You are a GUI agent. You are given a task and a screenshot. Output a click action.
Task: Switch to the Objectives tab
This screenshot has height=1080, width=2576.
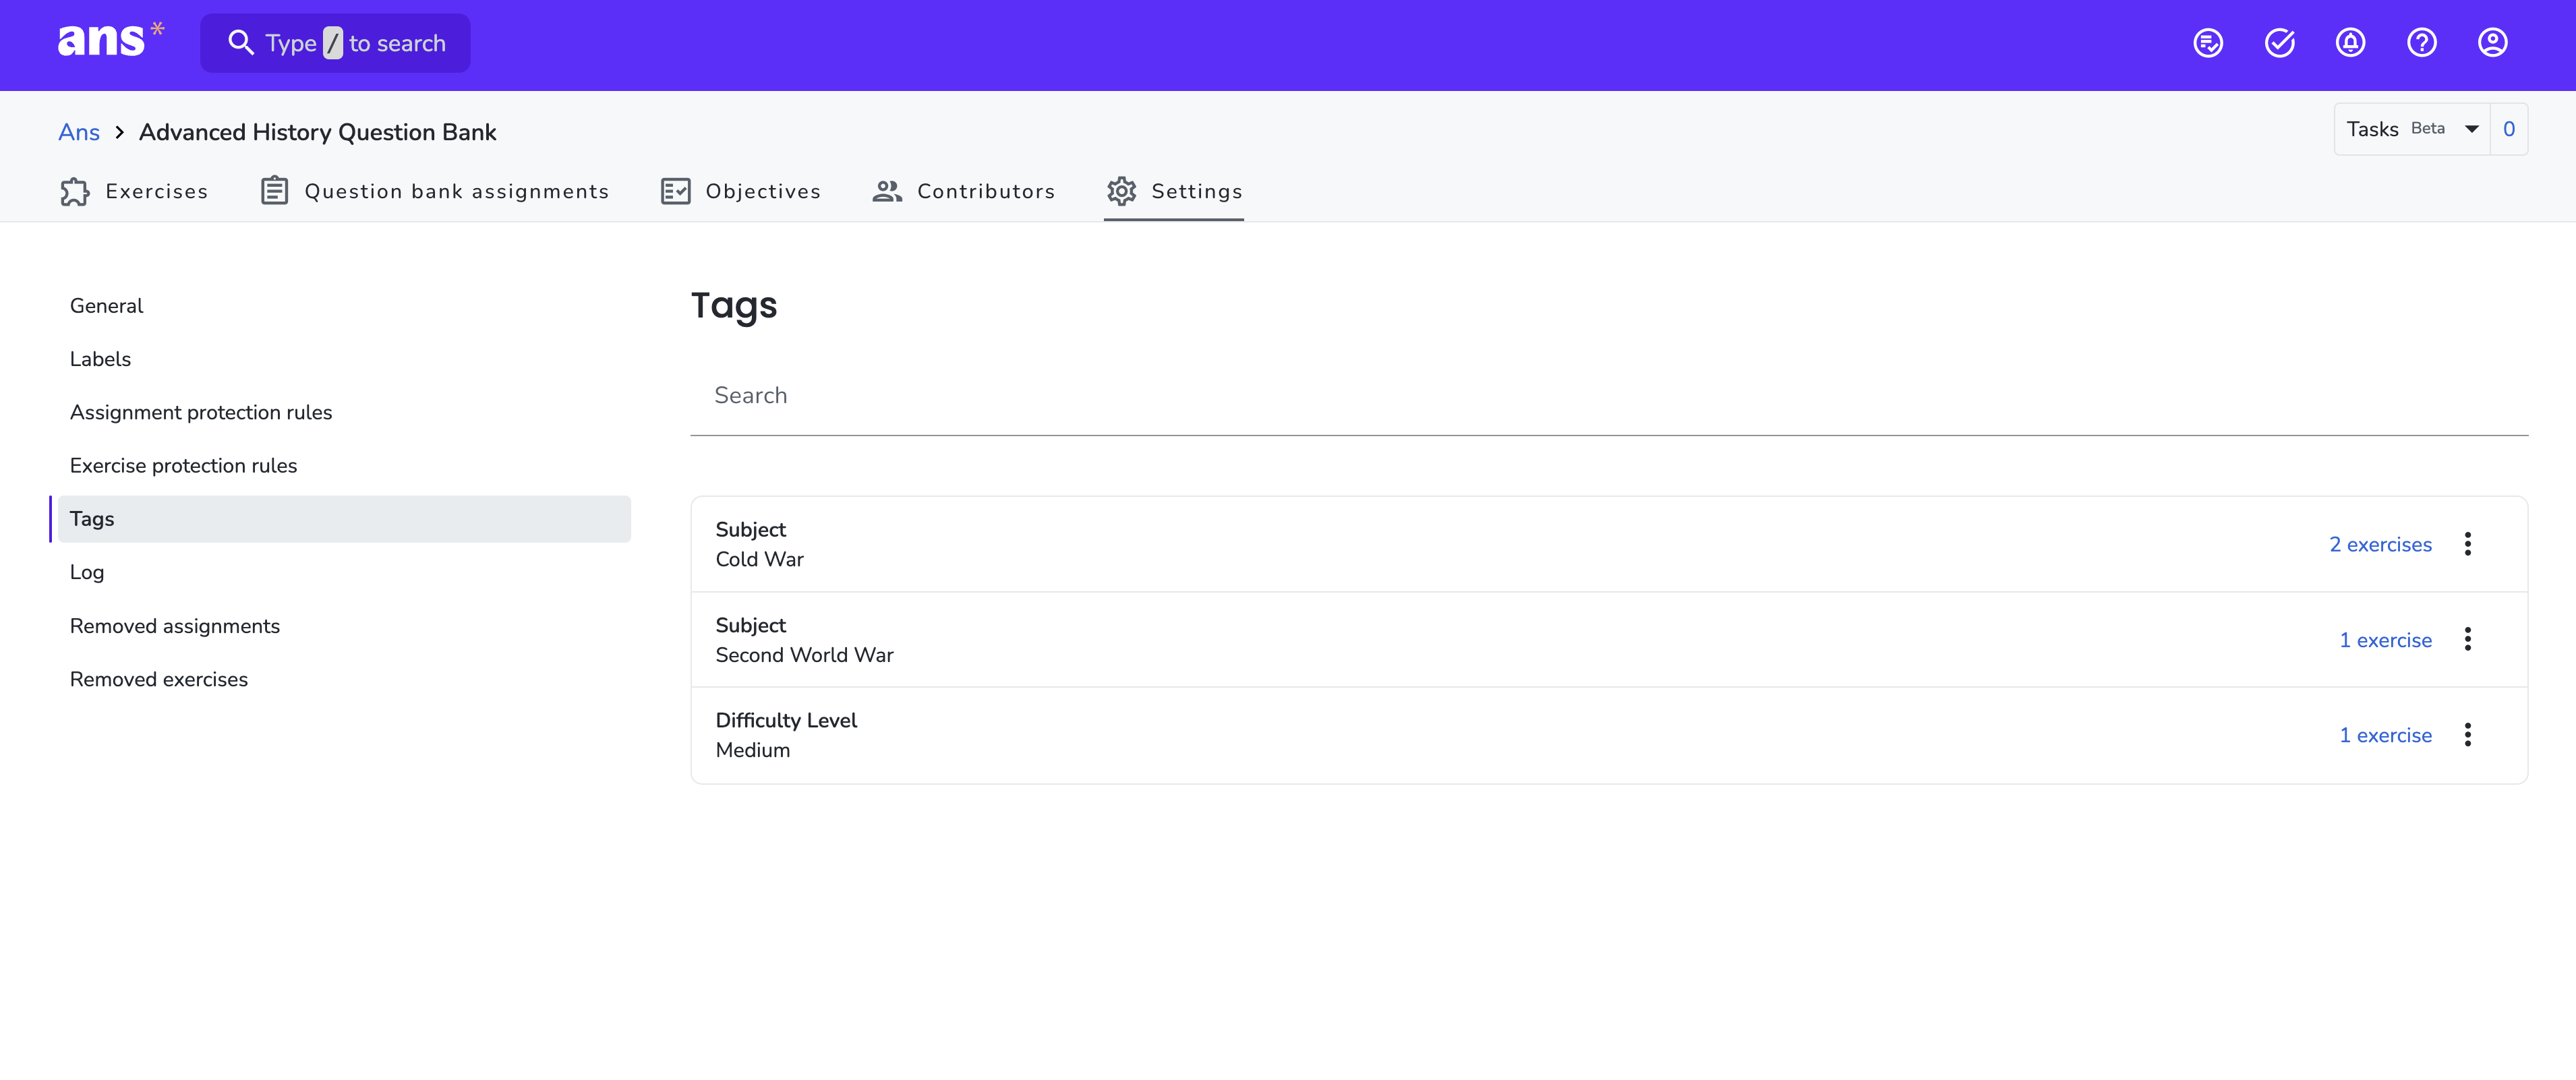pyautogui.click(x=740, y=191)
